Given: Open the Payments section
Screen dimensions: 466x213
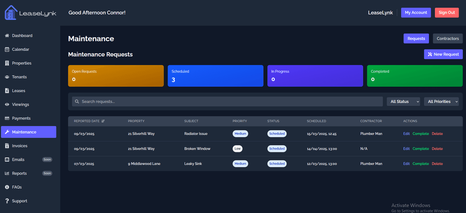Looking at the screenshot, I should 28,118.
